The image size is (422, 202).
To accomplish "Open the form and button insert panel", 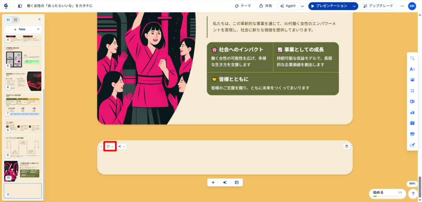I will pyautogui.click(x=412, y=145).
